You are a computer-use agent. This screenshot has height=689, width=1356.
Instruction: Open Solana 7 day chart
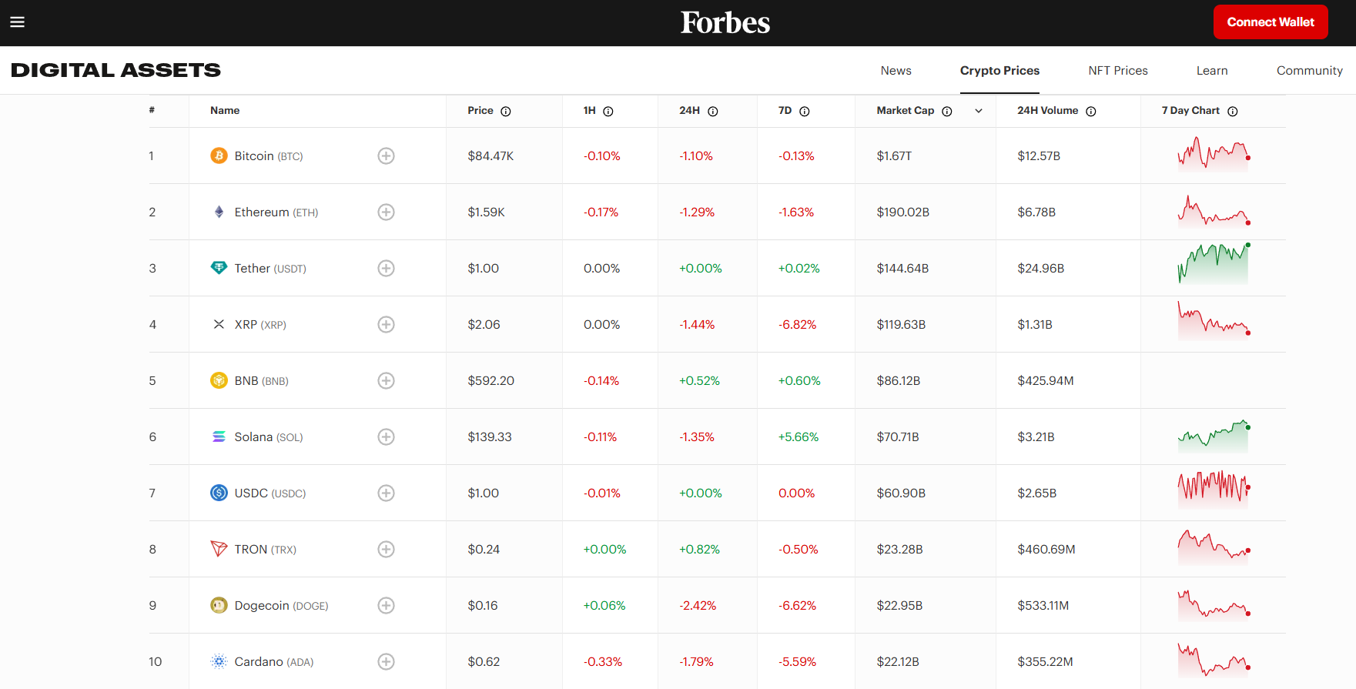pos(1214,436)
